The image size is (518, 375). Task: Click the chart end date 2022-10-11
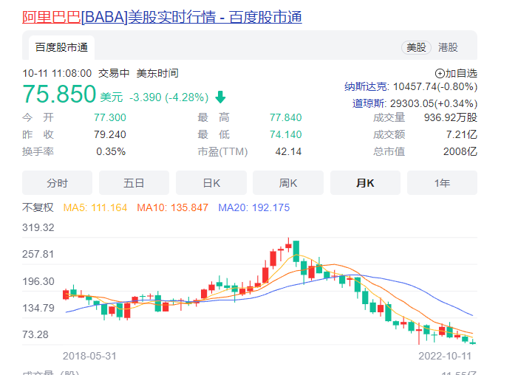pos(445,357)
